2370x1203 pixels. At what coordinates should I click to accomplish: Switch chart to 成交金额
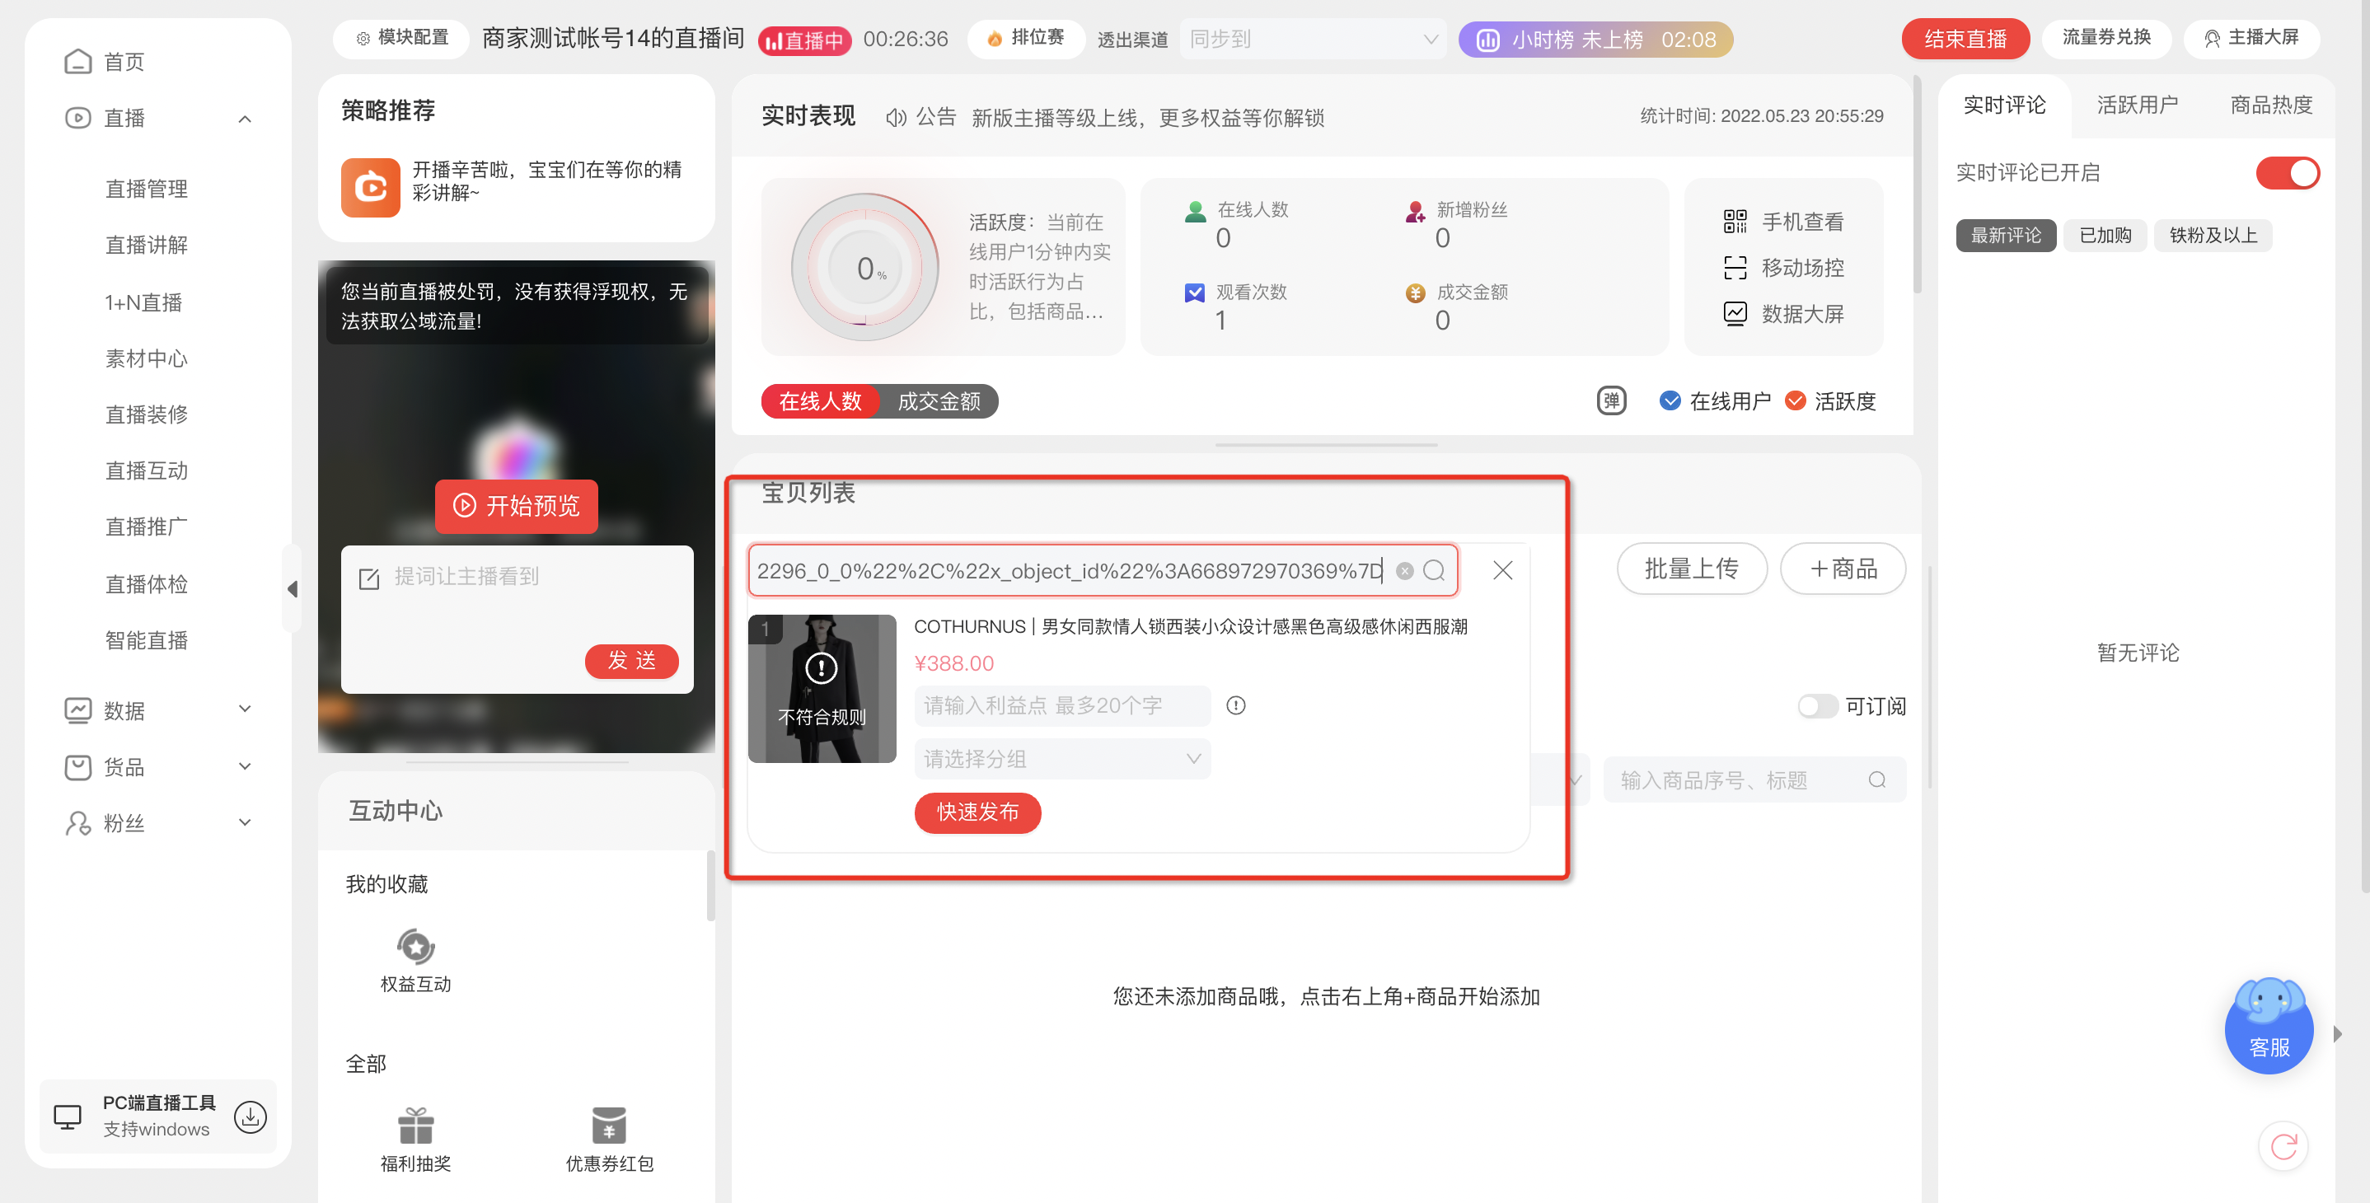tap(939, 401)
